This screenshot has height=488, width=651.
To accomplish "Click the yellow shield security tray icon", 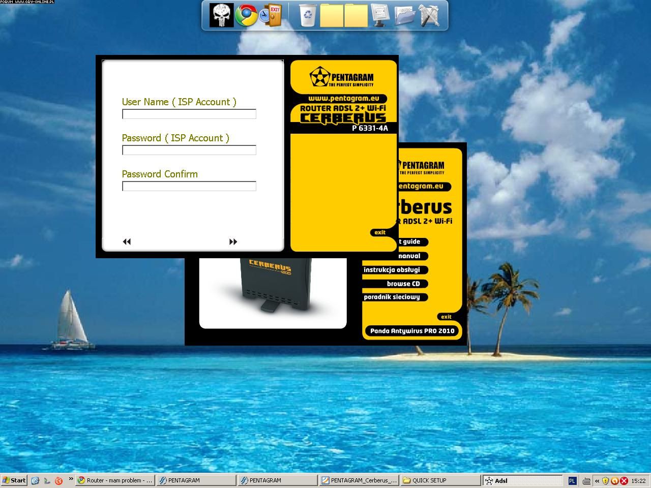I will pyautogui.click(x=605, y=480).
